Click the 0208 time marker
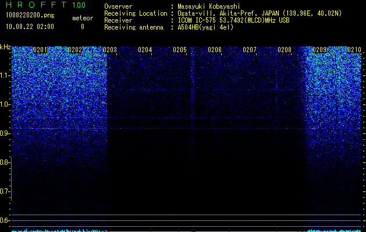Viewport: 366px width, 232px height. click(285, 50)
